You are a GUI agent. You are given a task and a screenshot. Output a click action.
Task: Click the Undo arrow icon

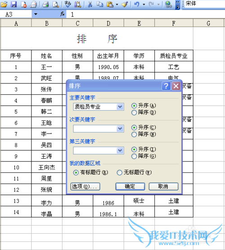point(137,4)
